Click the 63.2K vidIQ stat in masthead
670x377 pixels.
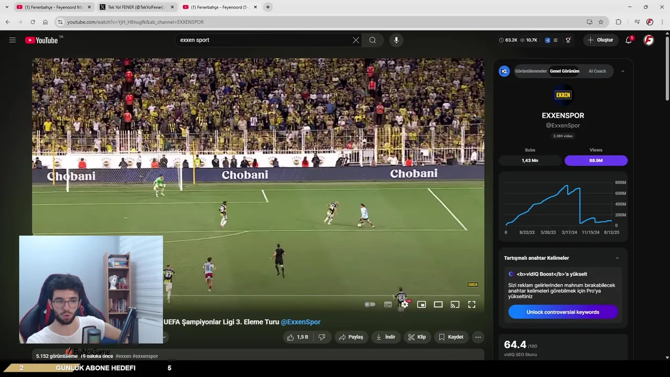pos(508,40)
